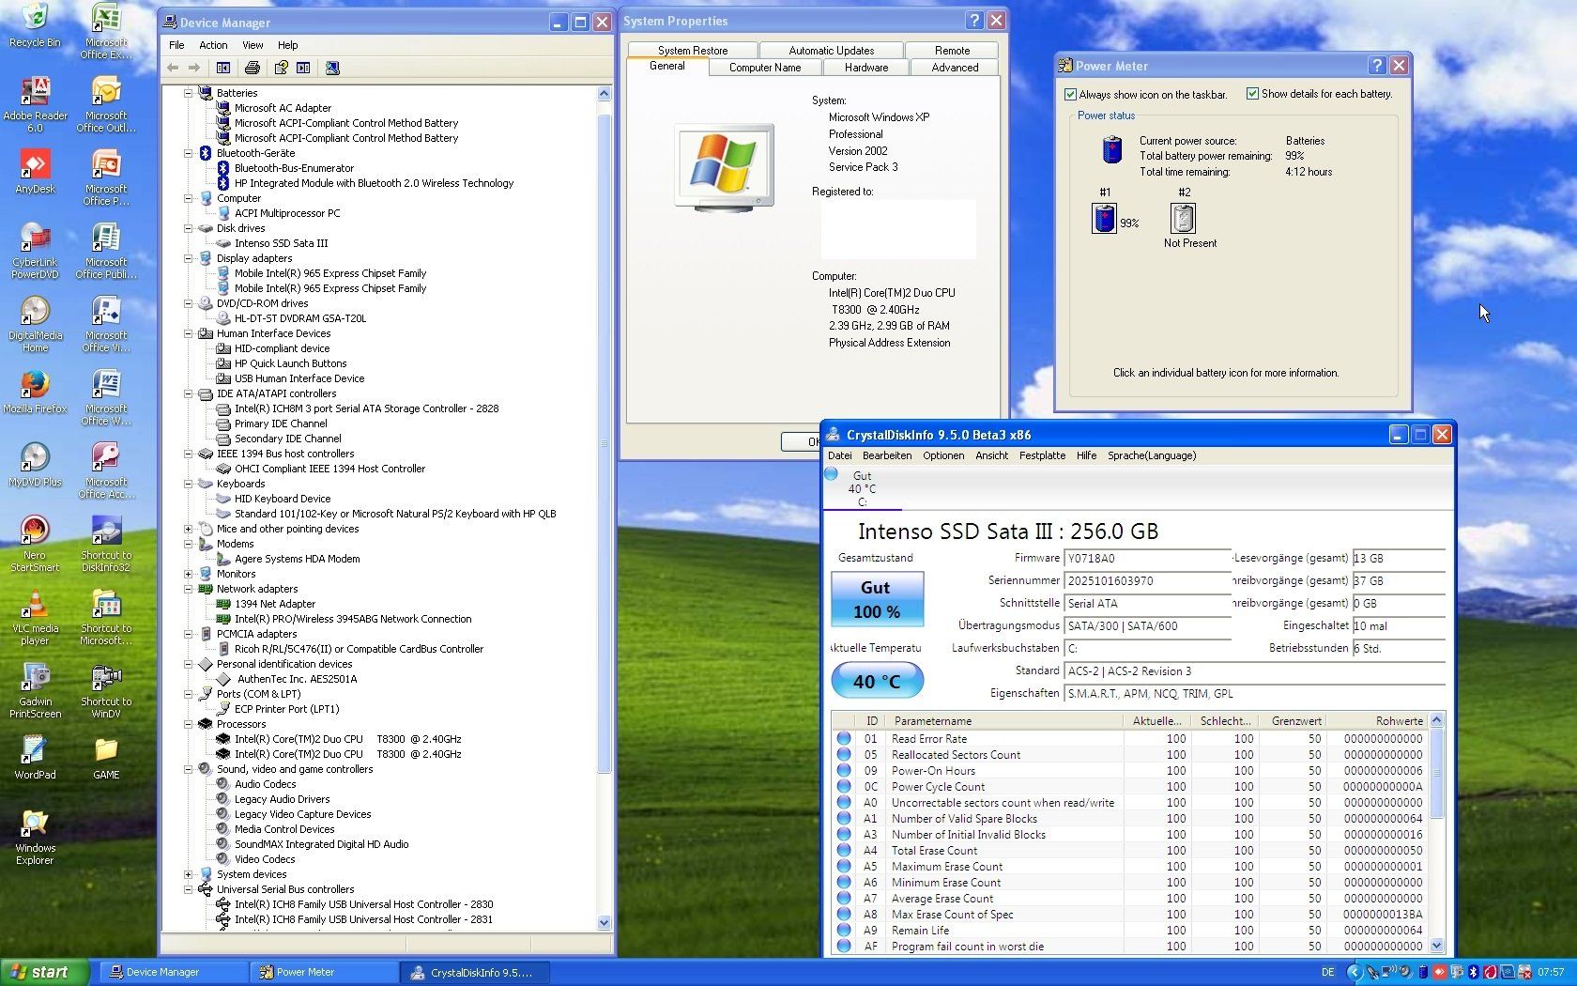Expand Mice and other pointing devices
Image resolution: width=1577 pixels, height=986 pixels.
(x=189, y=529)
